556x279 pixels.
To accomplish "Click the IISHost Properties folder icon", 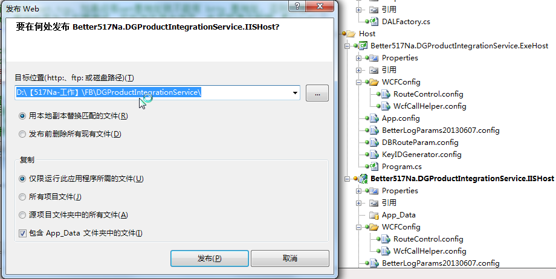I will (373, 191).
